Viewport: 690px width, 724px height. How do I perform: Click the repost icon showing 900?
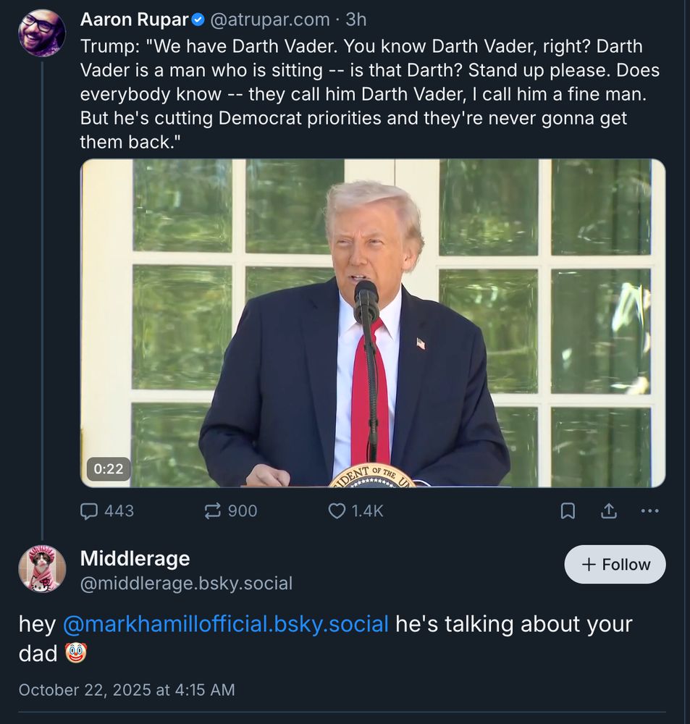[x=211, y=511]
